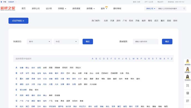Image resolution: width=191 pixels, height=108 pixels.
Task: Click the search magnifier icon in header
Action: click(x=184, y=9)
